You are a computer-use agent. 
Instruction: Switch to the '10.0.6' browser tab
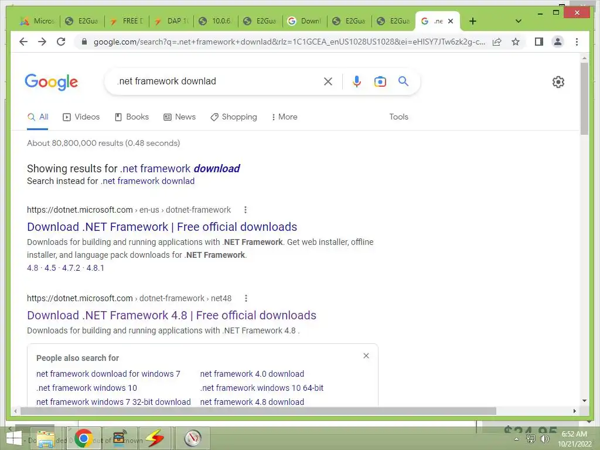(216, 21)
